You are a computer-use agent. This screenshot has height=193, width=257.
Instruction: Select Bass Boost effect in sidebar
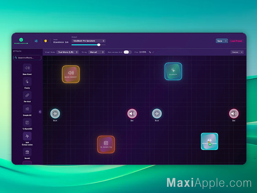point(27,69)
